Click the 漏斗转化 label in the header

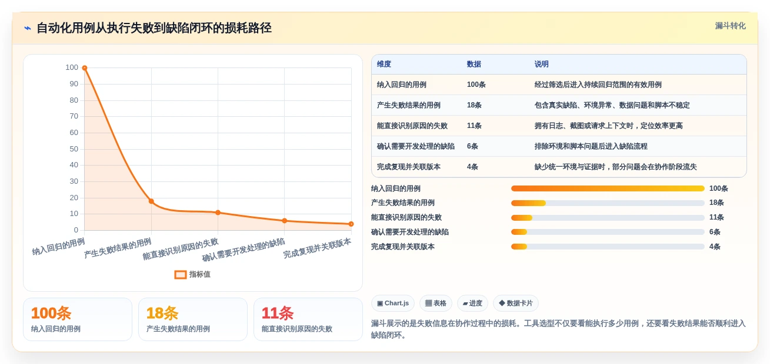(x=730, y=26)
